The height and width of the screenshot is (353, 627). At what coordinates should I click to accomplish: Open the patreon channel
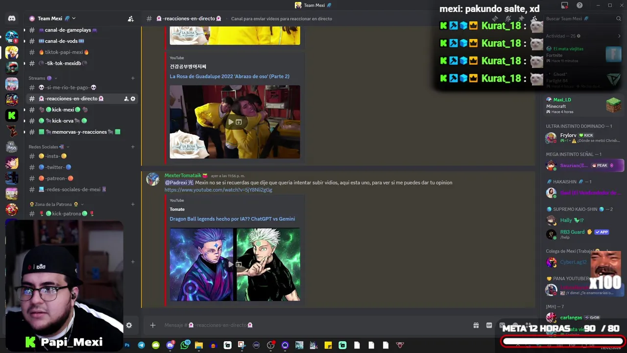[81, 178]
